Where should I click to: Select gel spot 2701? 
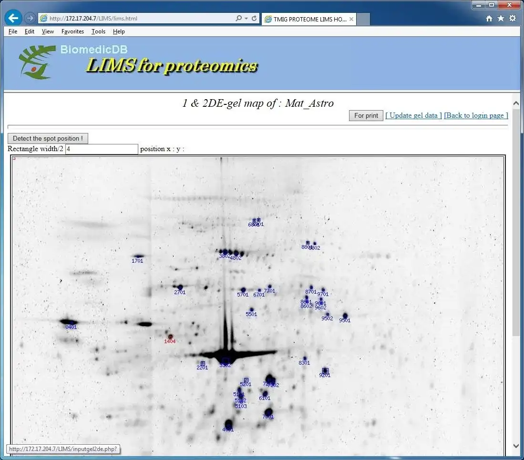(x=180, y=287)
